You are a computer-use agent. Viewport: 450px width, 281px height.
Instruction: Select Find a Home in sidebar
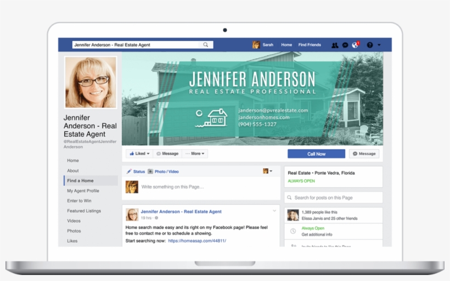pos(91,180)
